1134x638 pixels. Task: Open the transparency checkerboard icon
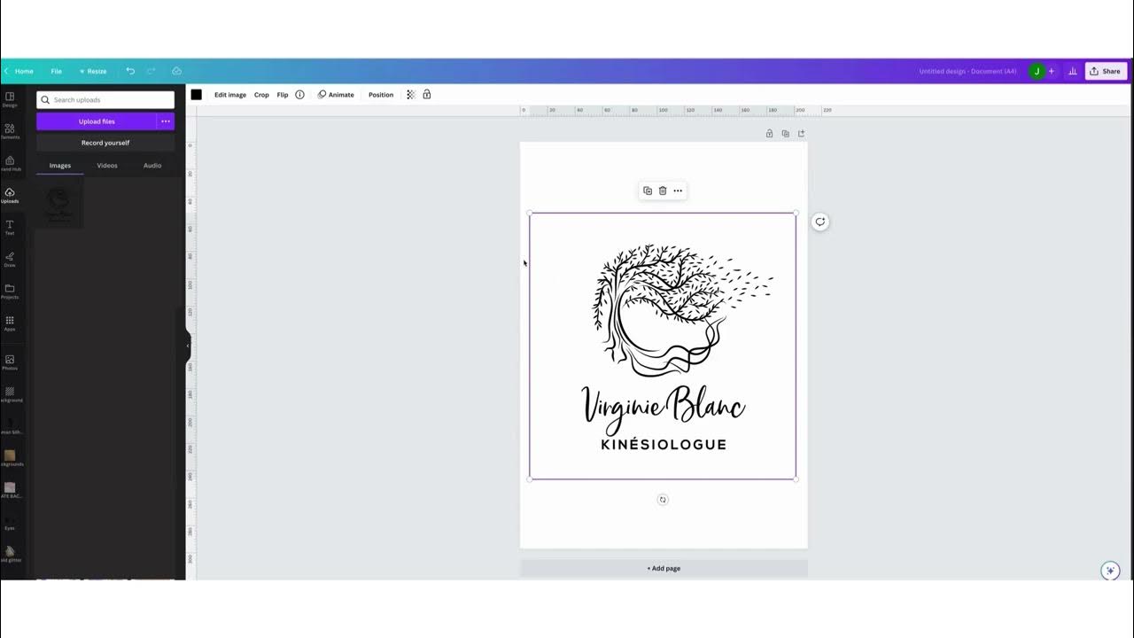[410, 95]
